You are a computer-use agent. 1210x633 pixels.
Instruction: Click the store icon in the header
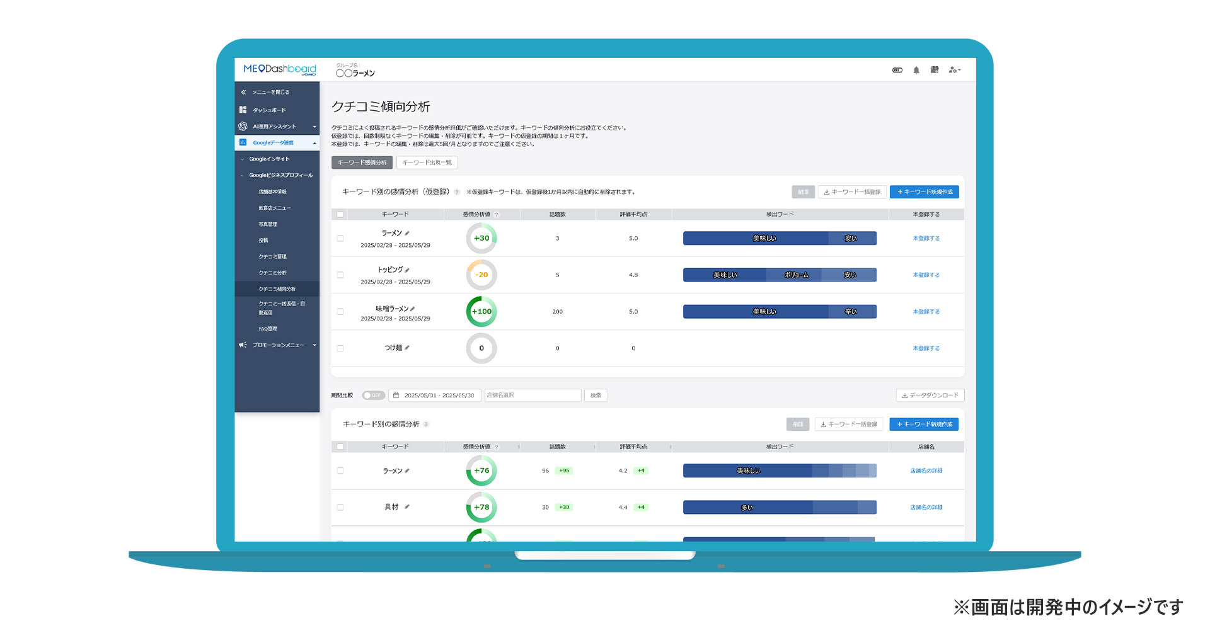pos(935,70)
